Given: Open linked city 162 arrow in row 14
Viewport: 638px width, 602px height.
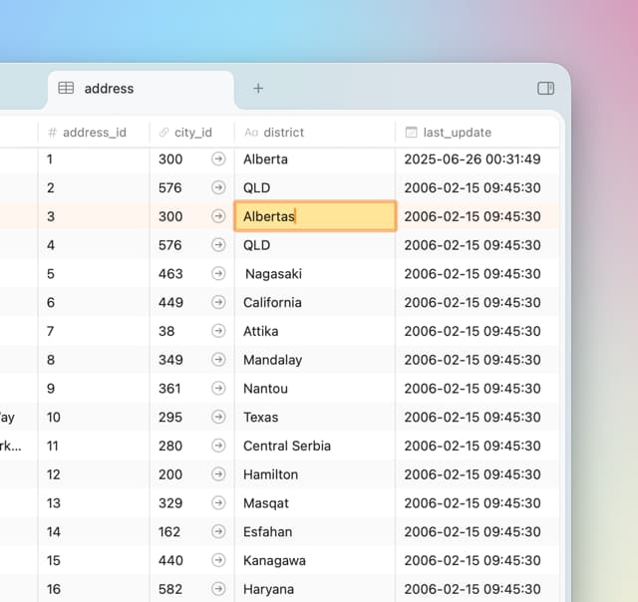Looking at the screenshot, I should [218, 531].
